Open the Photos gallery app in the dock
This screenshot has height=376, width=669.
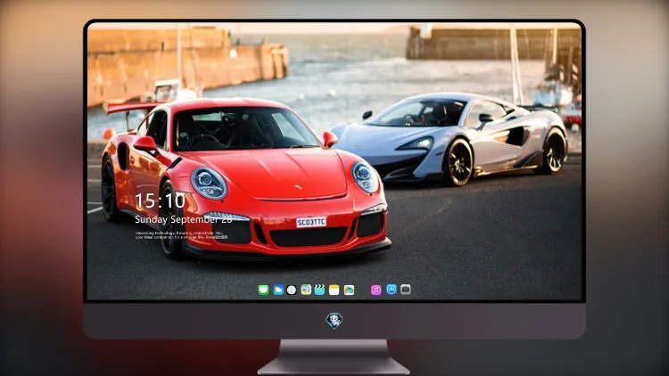(349, 290)
